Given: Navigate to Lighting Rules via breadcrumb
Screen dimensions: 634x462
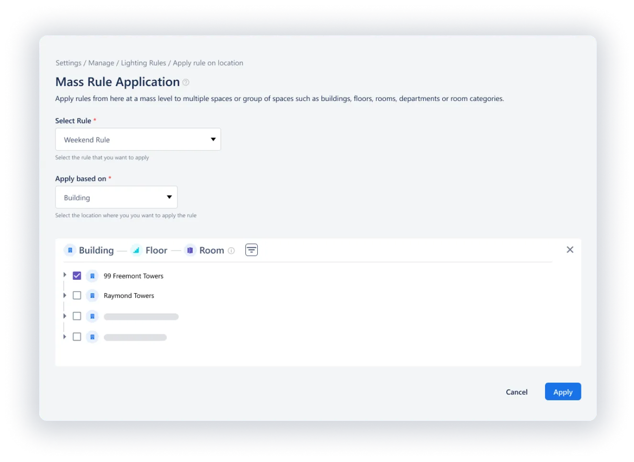Looking at the screenshot, I should (x=143, y=63).
